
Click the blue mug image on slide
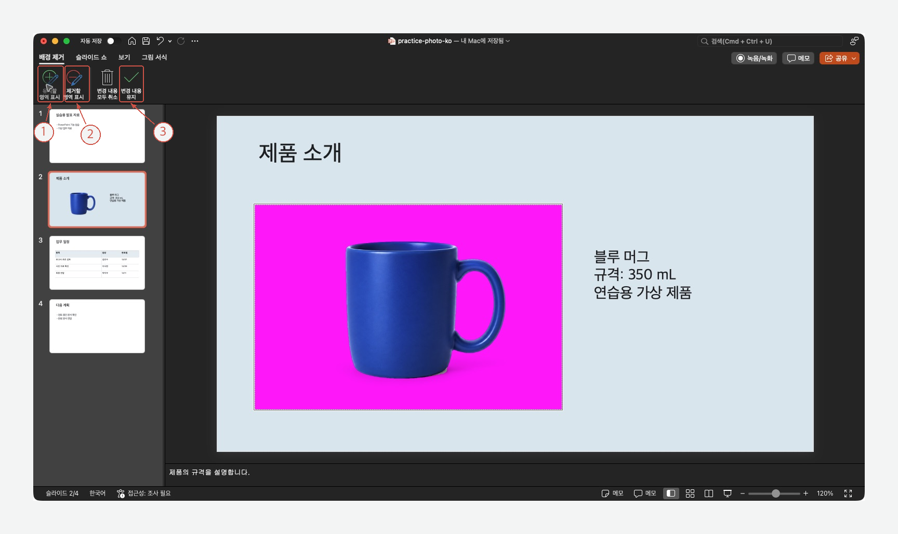tap(408, 307)
